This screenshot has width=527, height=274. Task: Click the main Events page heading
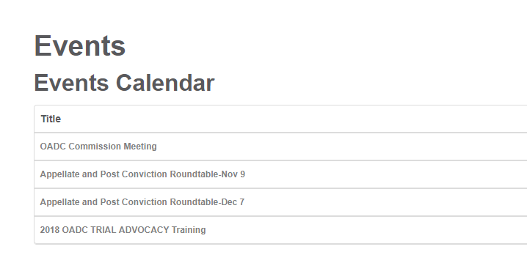pos(80,46)
